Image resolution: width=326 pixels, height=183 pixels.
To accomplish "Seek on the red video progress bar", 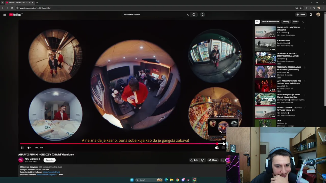I will pos(118,144).
